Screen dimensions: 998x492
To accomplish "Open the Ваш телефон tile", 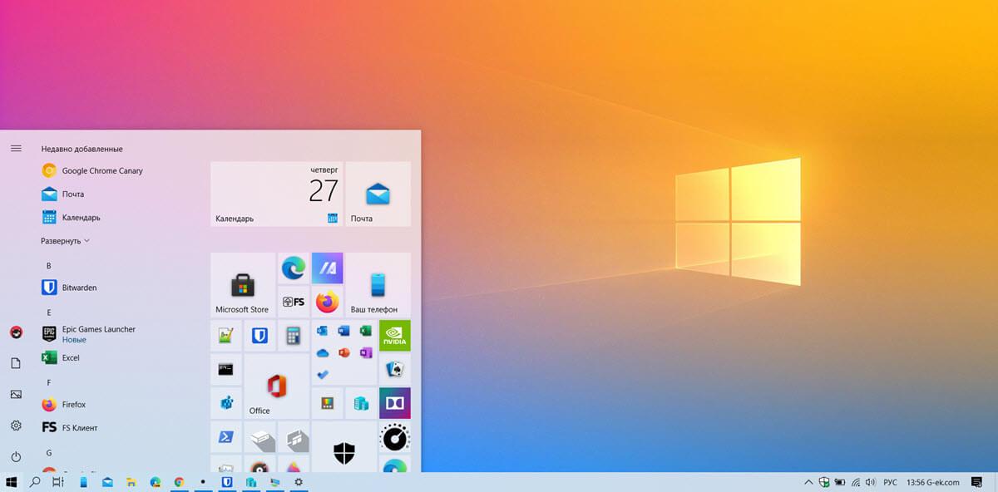I will click(378, 284).
